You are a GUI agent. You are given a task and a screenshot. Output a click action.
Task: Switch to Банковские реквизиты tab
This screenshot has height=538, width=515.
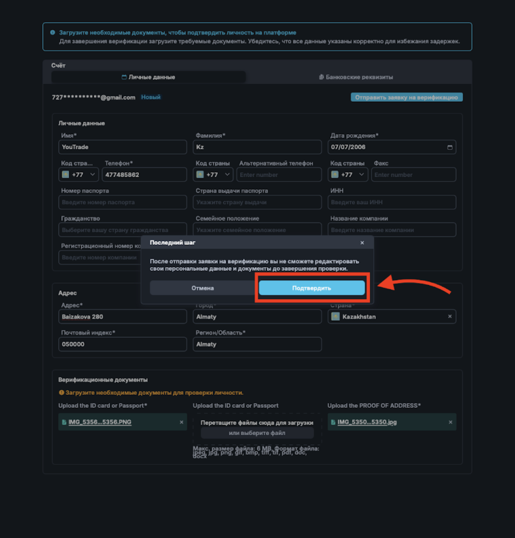(356, 77)
